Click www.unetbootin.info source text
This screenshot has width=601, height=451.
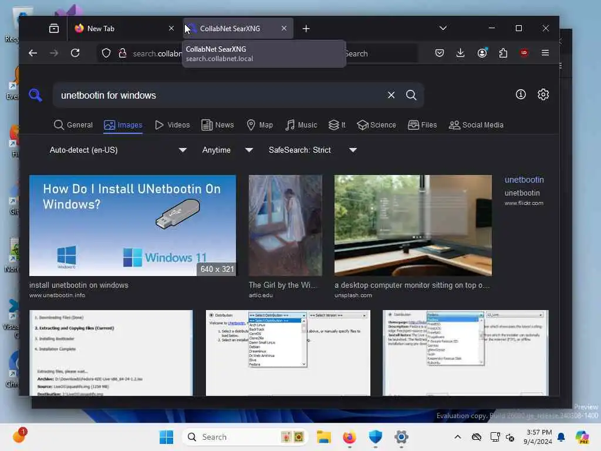pos(57,295)
